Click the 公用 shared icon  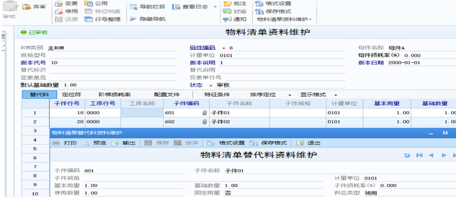88,3
